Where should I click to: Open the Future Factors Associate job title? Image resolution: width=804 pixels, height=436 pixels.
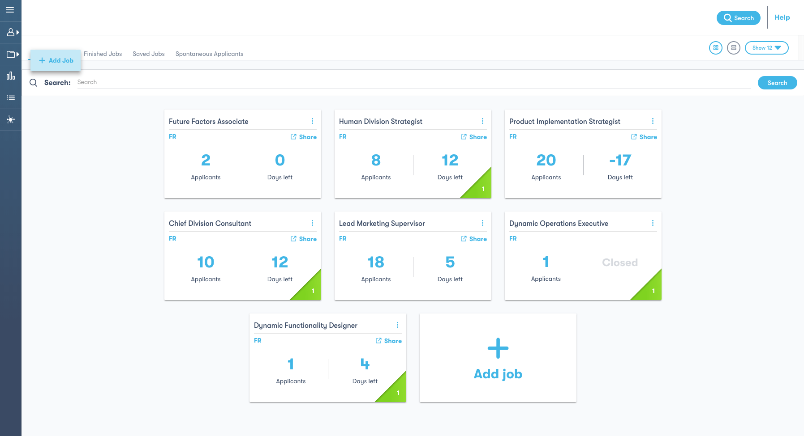pos(209,121)
